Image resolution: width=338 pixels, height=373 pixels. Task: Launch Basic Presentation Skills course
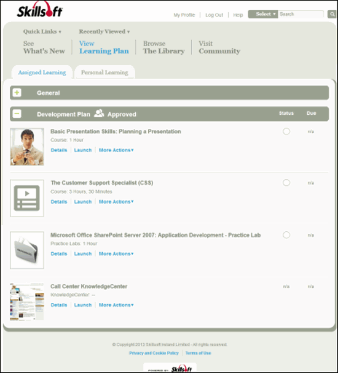[x=83, y=150]
